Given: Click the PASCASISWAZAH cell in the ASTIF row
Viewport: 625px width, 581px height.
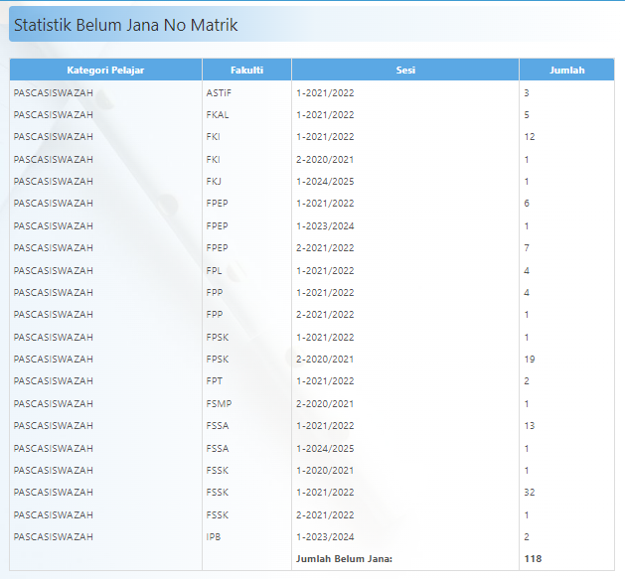Looking at the screenshot, I should click(x=54, y=93).
